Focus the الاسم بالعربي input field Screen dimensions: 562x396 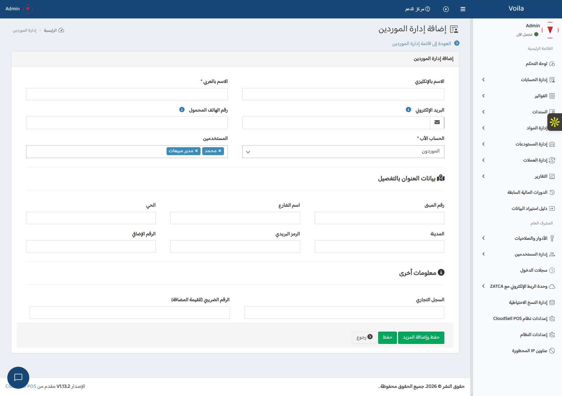tap(127, 94)
